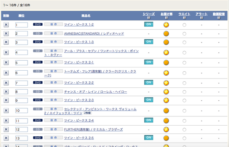
Task: Sort by シリーズ column header
Action: (149, 14)
